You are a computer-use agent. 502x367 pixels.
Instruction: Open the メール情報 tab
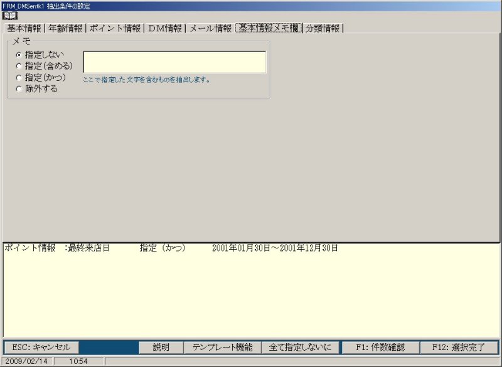click(210, 28)
